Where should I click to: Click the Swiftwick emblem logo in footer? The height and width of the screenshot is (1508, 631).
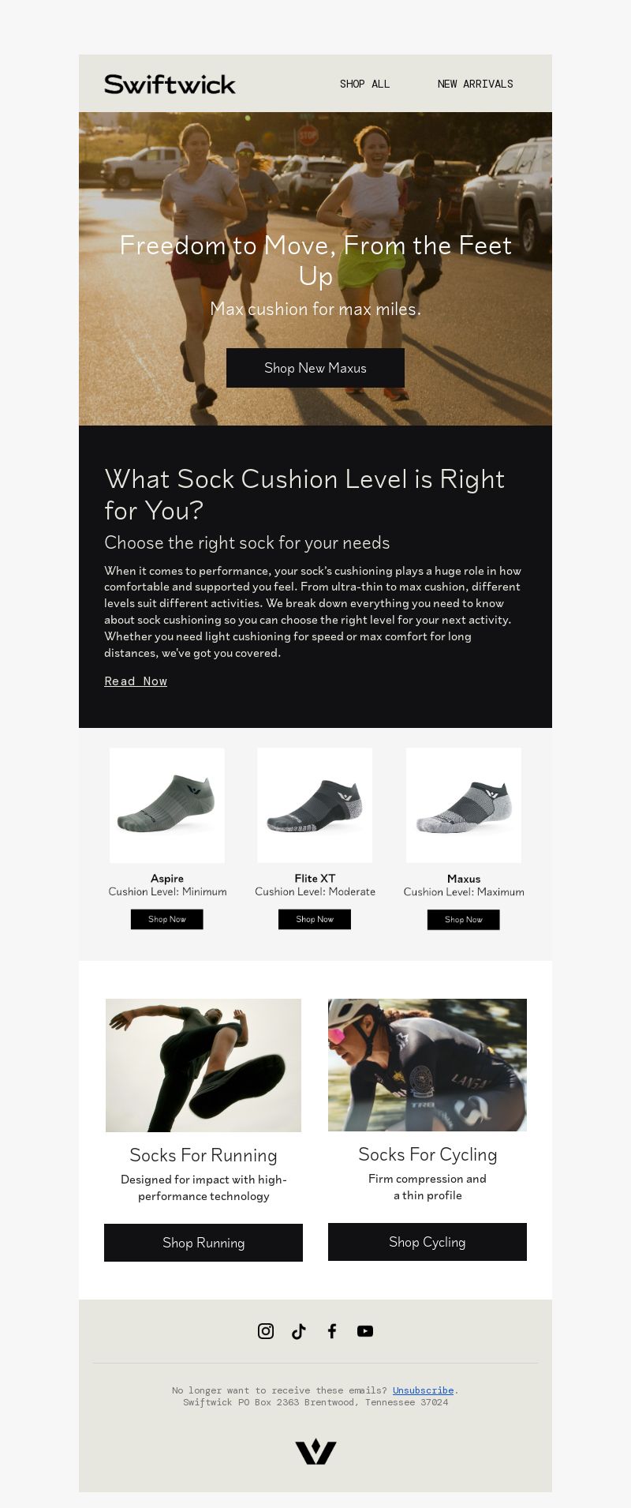(x=315, y=1452)
